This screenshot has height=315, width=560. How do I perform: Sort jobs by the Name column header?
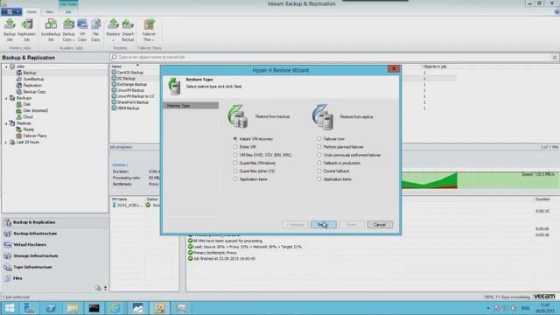coord(116,66)
